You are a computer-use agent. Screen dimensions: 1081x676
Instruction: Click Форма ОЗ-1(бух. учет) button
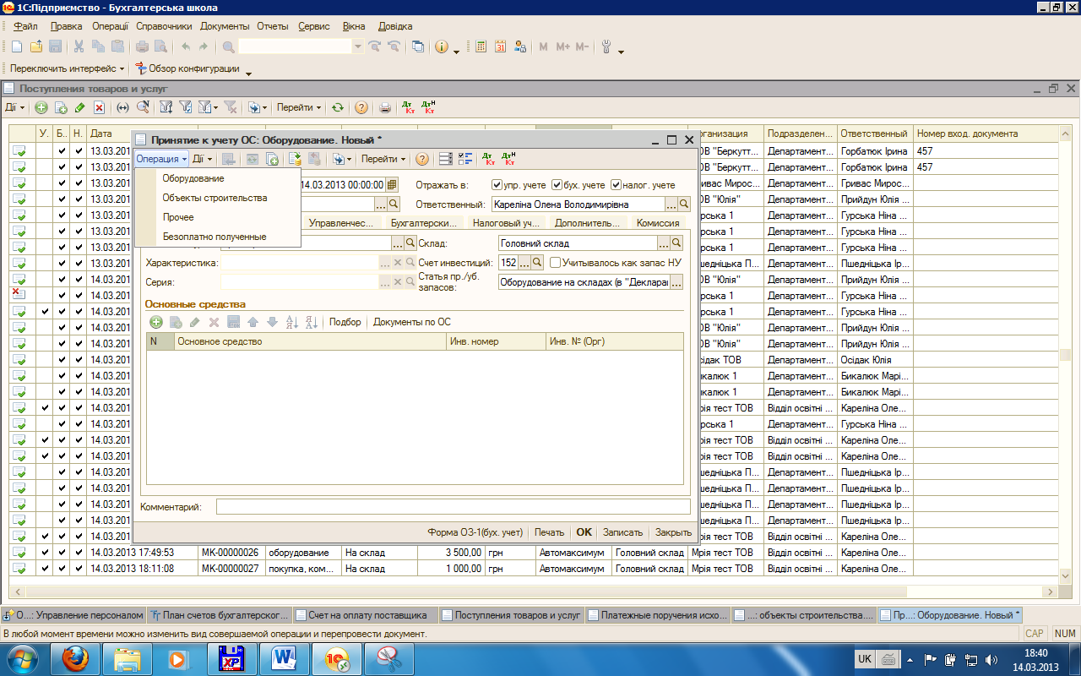point(475,532)
